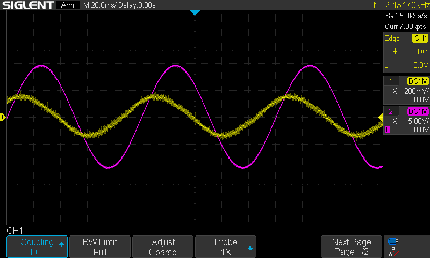Click channel 1 ground level marker
430x258 pixels.
[3, 117]
